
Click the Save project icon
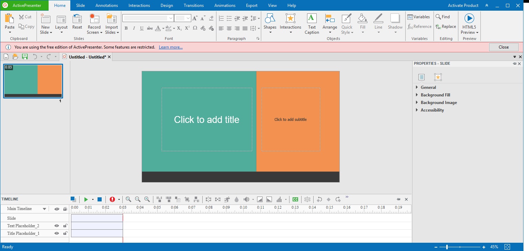25,57
